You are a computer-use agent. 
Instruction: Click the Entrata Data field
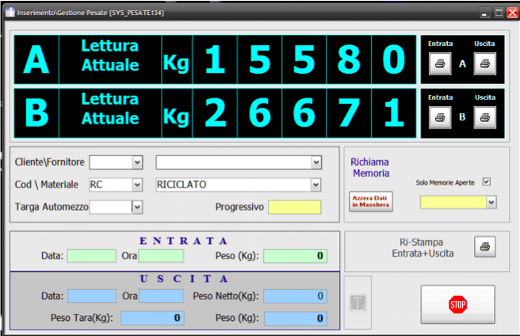91,256
